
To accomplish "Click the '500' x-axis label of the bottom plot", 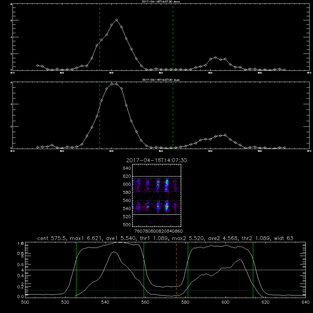I will tap(25, 302).
